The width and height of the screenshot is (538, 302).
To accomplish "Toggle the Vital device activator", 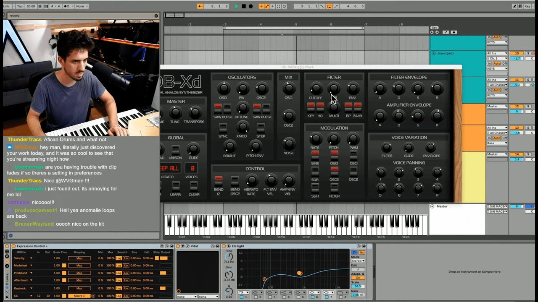I will click(178, 246).
